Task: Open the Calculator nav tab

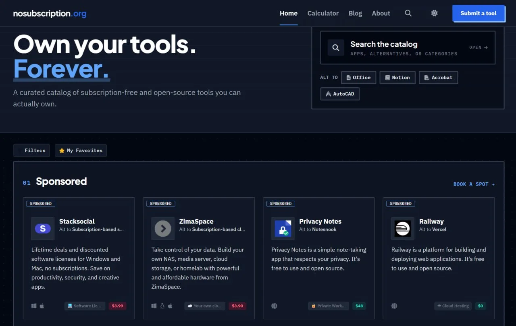Action: point(323,13)
